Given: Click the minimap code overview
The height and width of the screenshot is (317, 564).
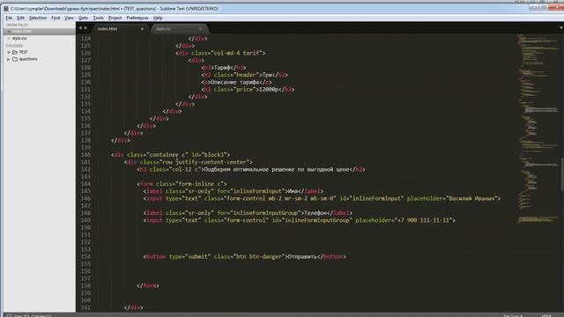Looking at the screenshot, I should point(538,129).
